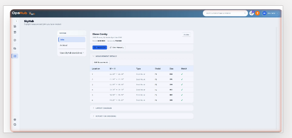The width and height of the screenshot is (292, 138).
Task: Click the Size column header
Action: click(x=171, y=69)
